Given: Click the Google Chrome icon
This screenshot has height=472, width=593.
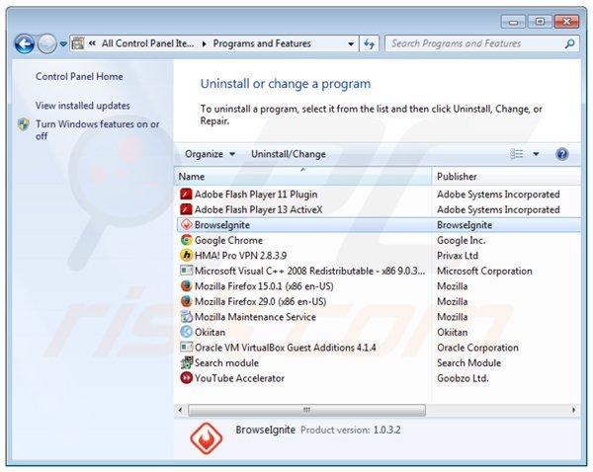Looking at the screenshot, I should pyautogui.click(x=186, y=240).
